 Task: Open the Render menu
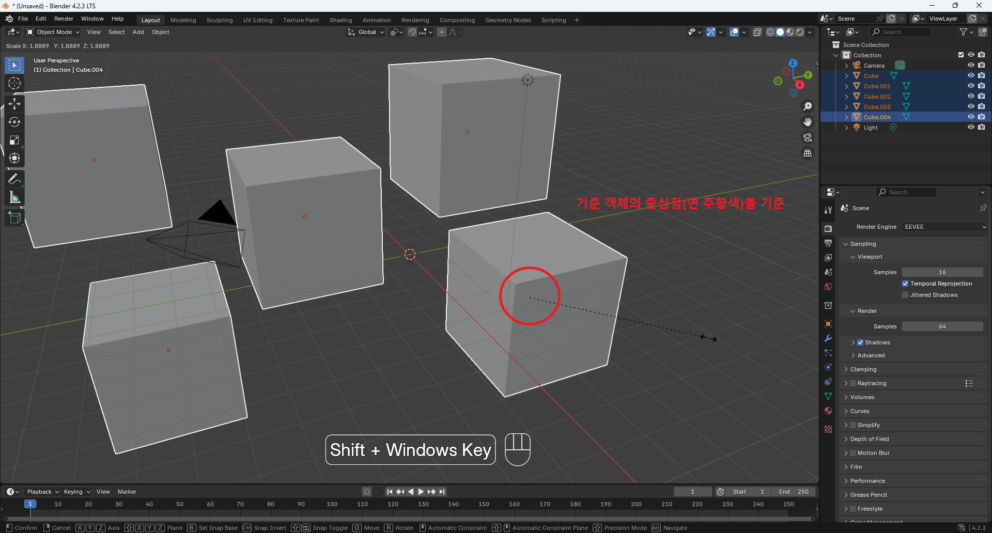(x=64, y=19)
